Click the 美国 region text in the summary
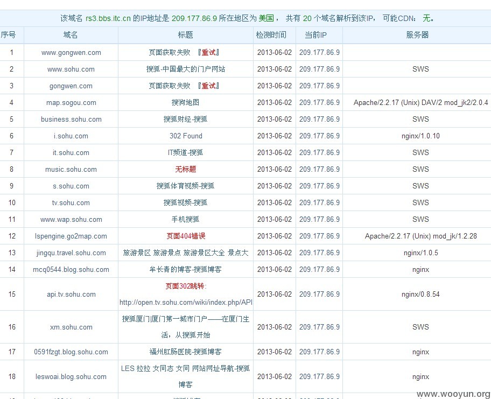 pyautogui.click(x=266, y=18)
